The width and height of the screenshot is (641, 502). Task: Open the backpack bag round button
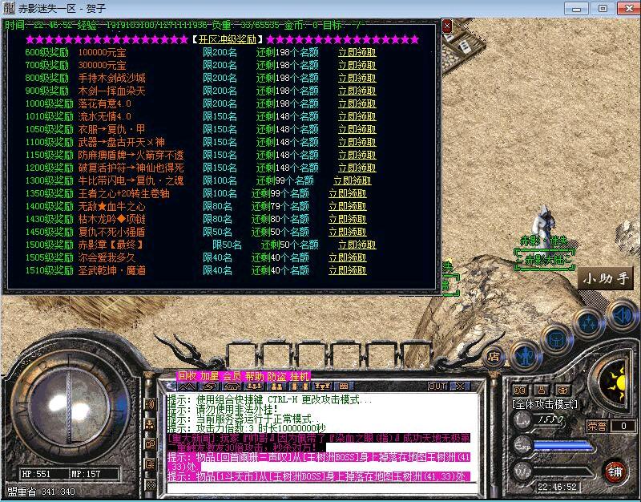(x=557, y=338)
